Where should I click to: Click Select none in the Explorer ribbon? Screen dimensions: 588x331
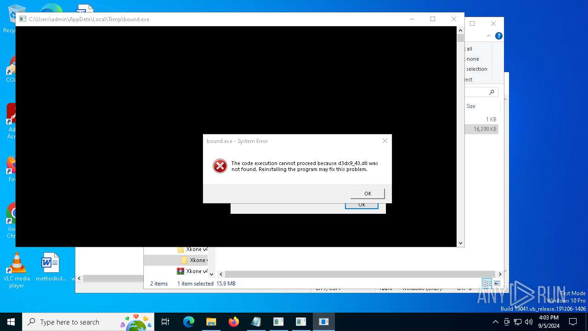point(472,59)
